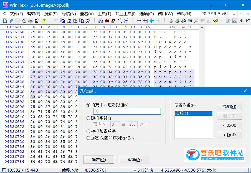Click the Paste clipboard toolbar icon

pyautogui.click(x=75, y=20)
